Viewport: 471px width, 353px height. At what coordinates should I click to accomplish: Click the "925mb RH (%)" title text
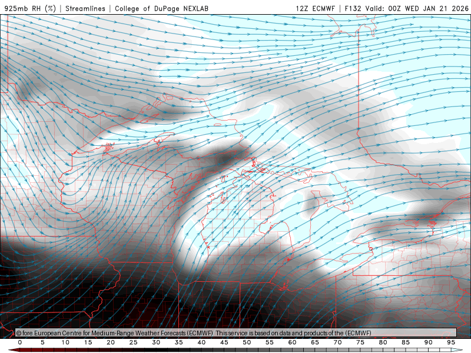tap(30, 8)
